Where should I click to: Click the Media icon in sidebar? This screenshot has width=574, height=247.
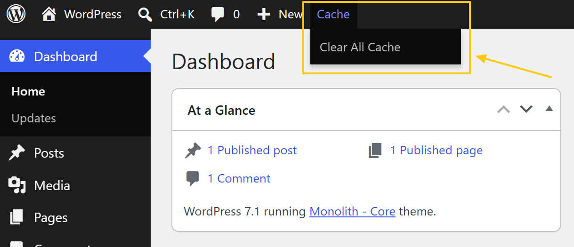click(x=17, y=185)
